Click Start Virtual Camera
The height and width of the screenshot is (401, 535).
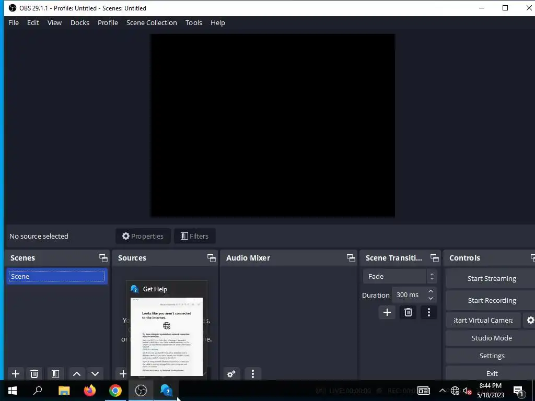pyautogui.click(x=483, y=321)
